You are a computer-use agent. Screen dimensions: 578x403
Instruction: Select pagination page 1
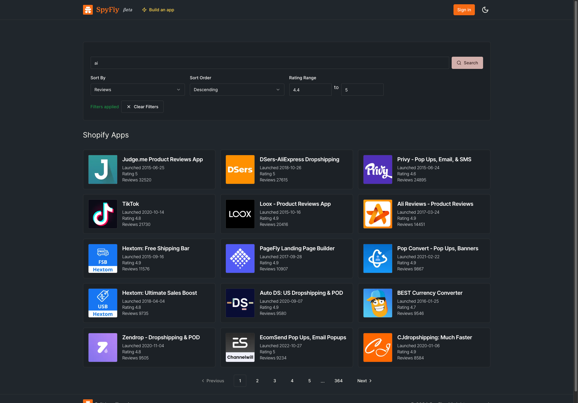[x=240, y=381]
